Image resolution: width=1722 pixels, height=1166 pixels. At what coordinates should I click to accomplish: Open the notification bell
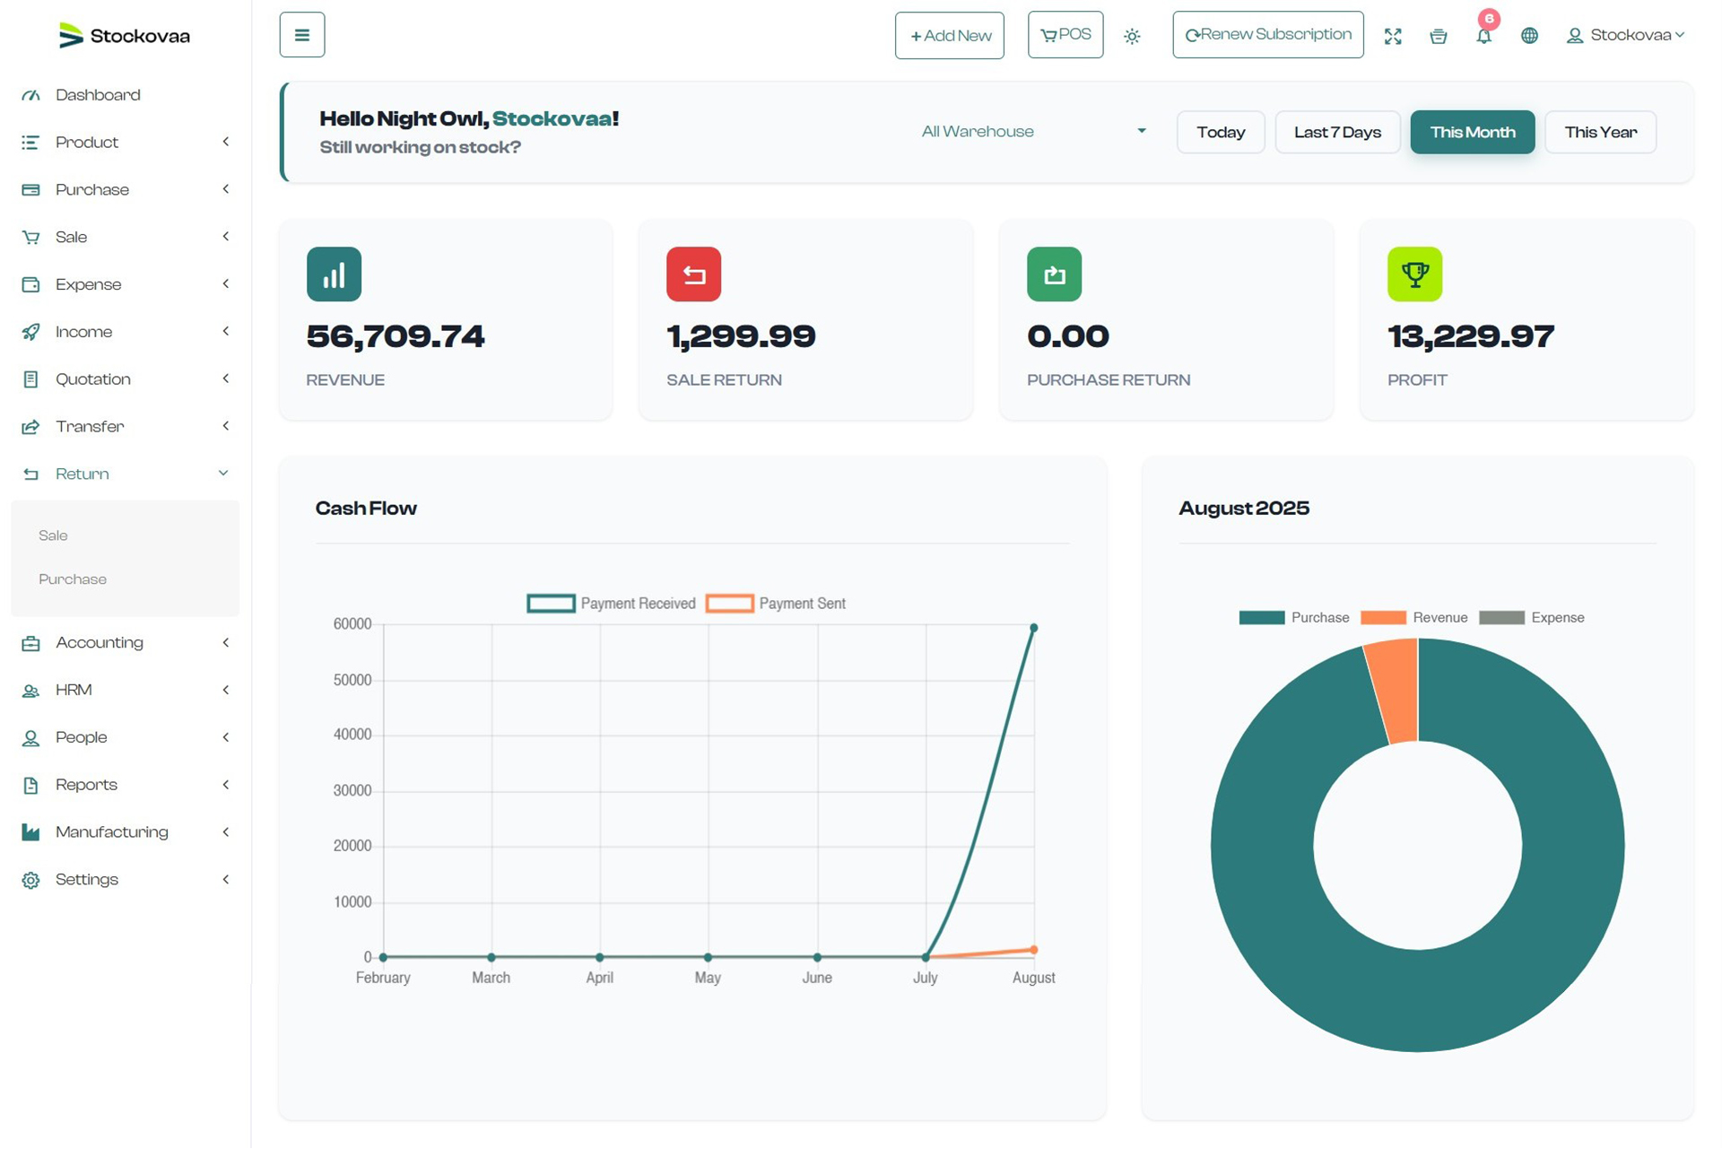(1483, 37)
